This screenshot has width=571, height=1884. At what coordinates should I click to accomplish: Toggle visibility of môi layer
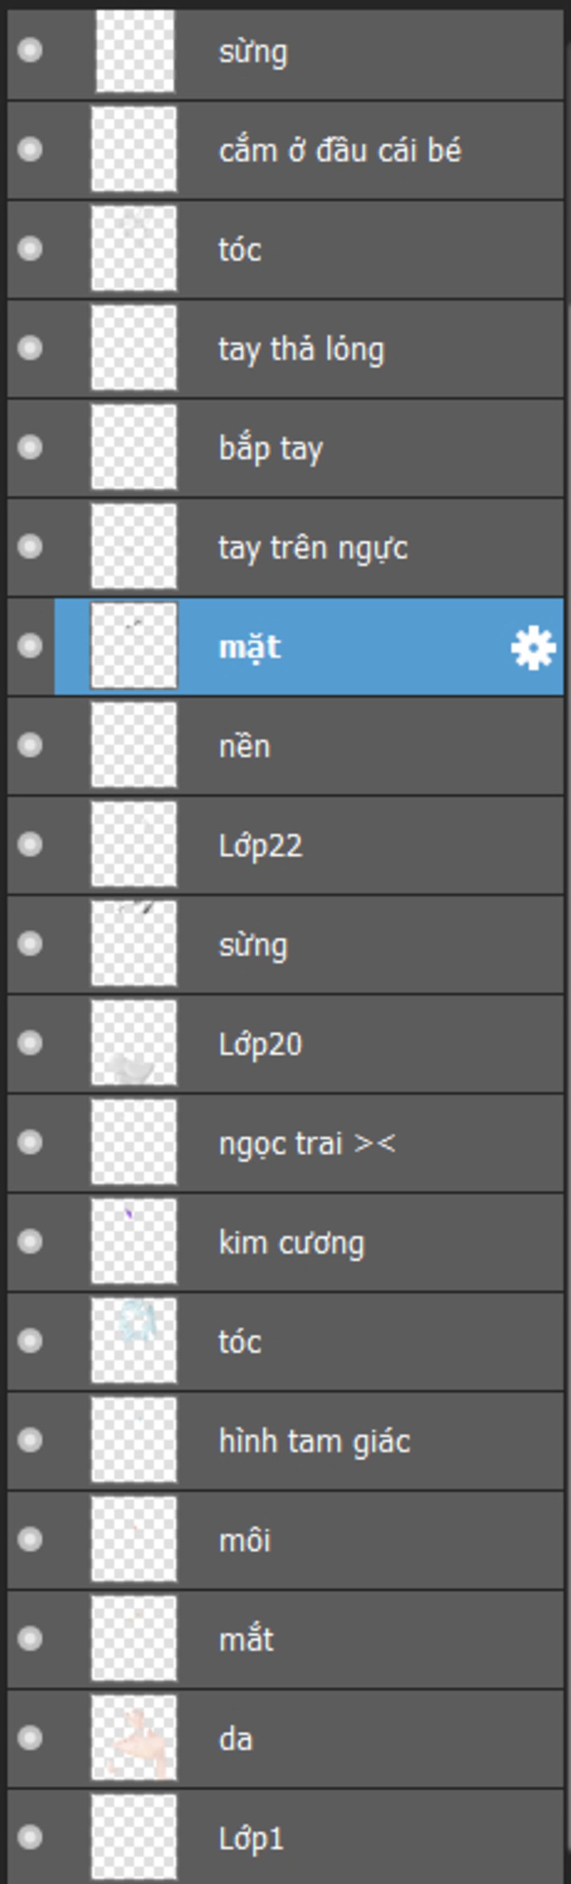pos(30,1539)
